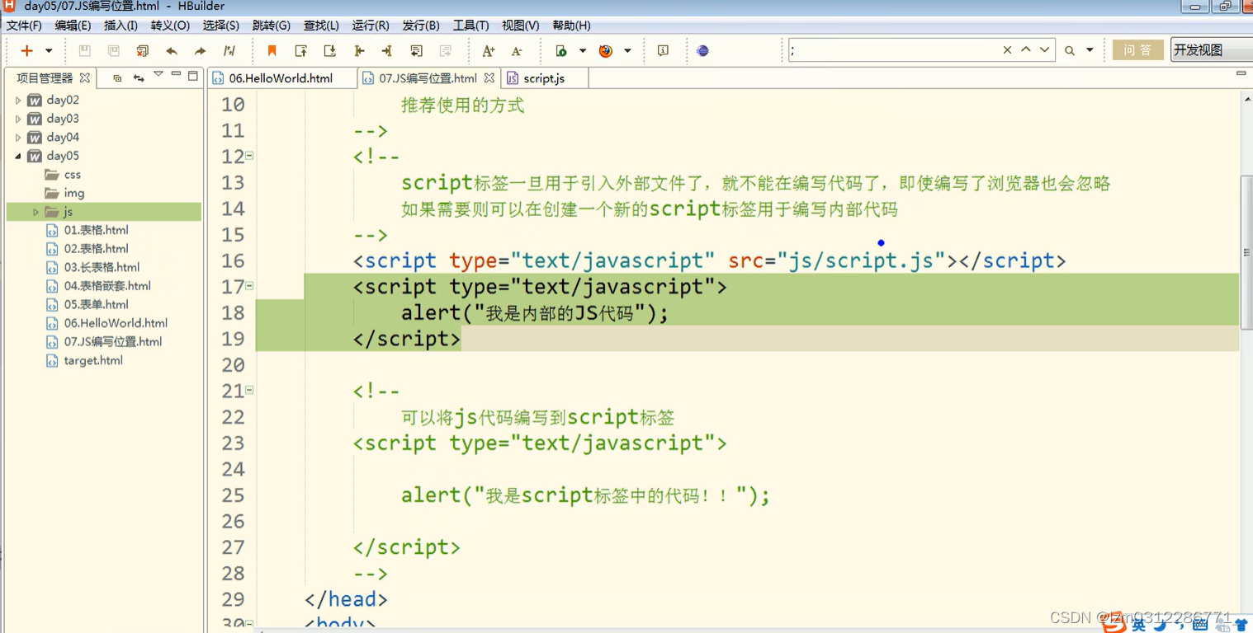
Task: Click the save file icon
Action: 85,50
